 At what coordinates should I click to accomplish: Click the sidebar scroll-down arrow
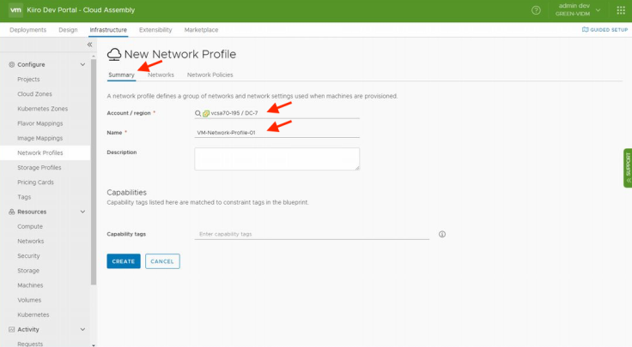click(94, 344)
